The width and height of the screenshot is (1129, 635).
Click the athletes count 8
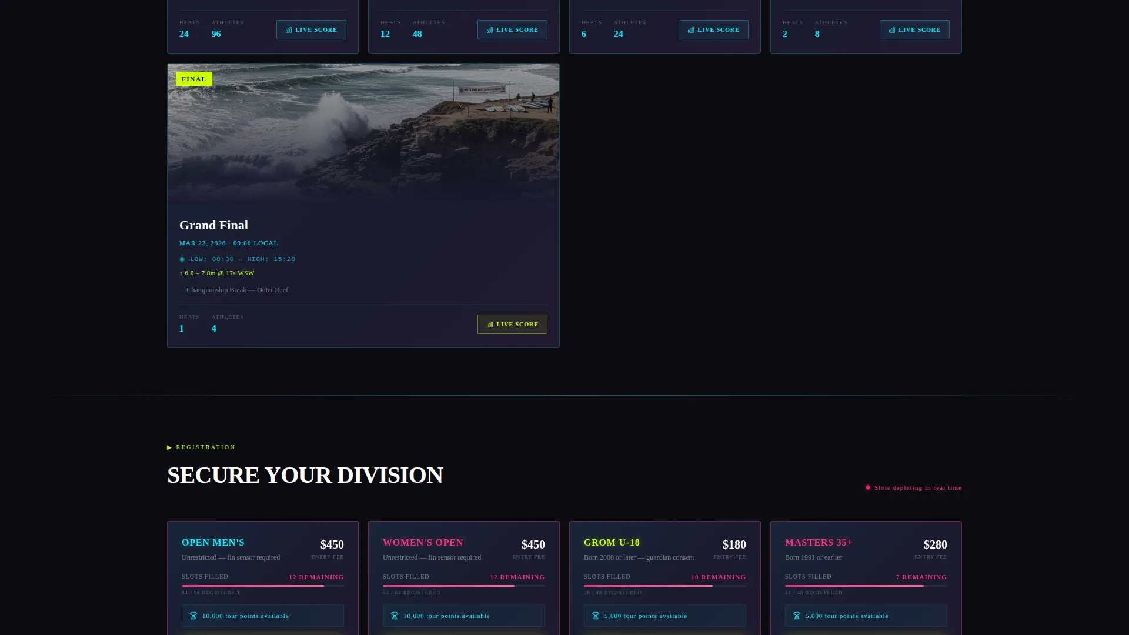pyautogui.click(x=817, y=34)
